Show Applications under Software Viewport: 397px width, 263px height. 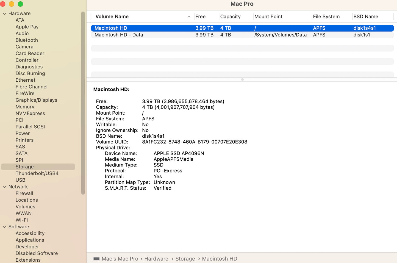[30, 240]
